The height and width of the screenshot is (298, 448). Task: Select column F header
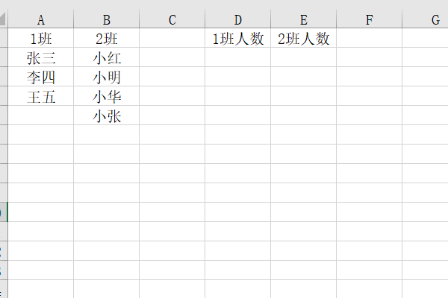tap(369, 20)
